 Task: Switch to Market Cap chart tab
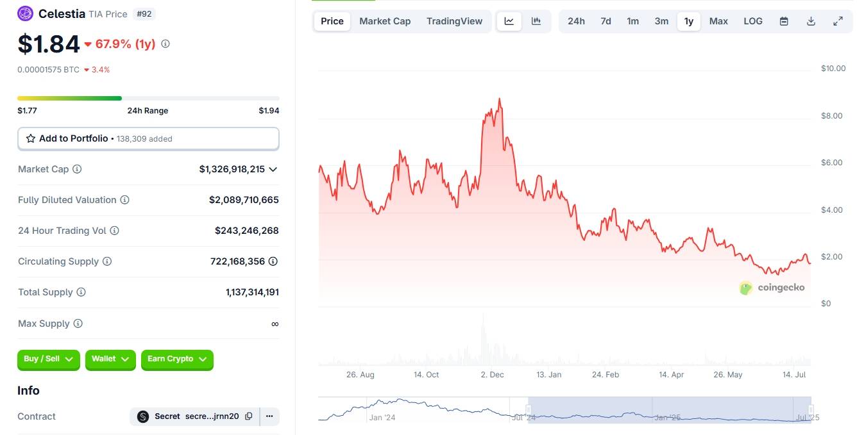[x=385, y=21]
